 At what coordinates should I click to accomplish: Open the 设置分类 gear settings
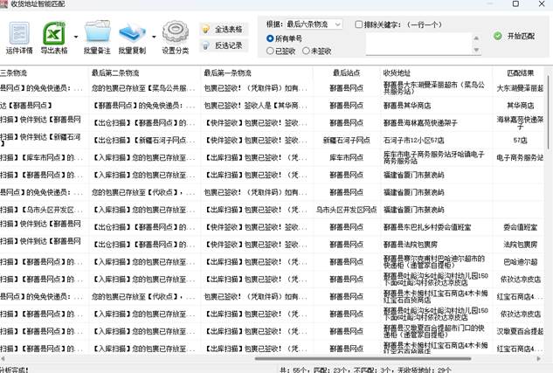(x=176, y=38)
